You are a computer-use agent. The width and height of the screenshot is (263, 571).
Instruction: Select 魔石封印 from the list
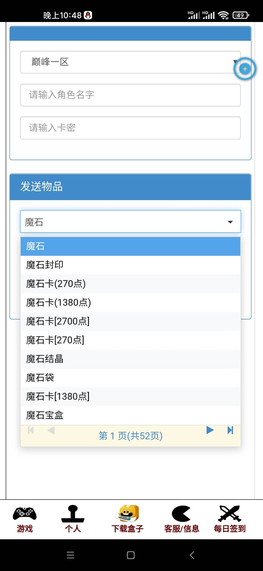[130, 265]
